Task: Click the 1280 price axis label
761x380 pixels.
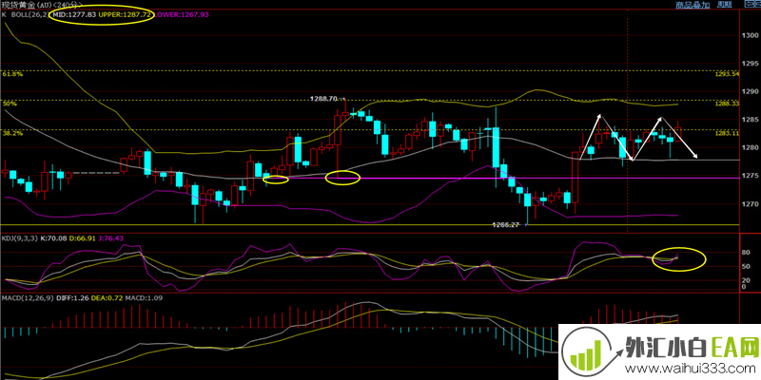Action: tap(751, 148)
